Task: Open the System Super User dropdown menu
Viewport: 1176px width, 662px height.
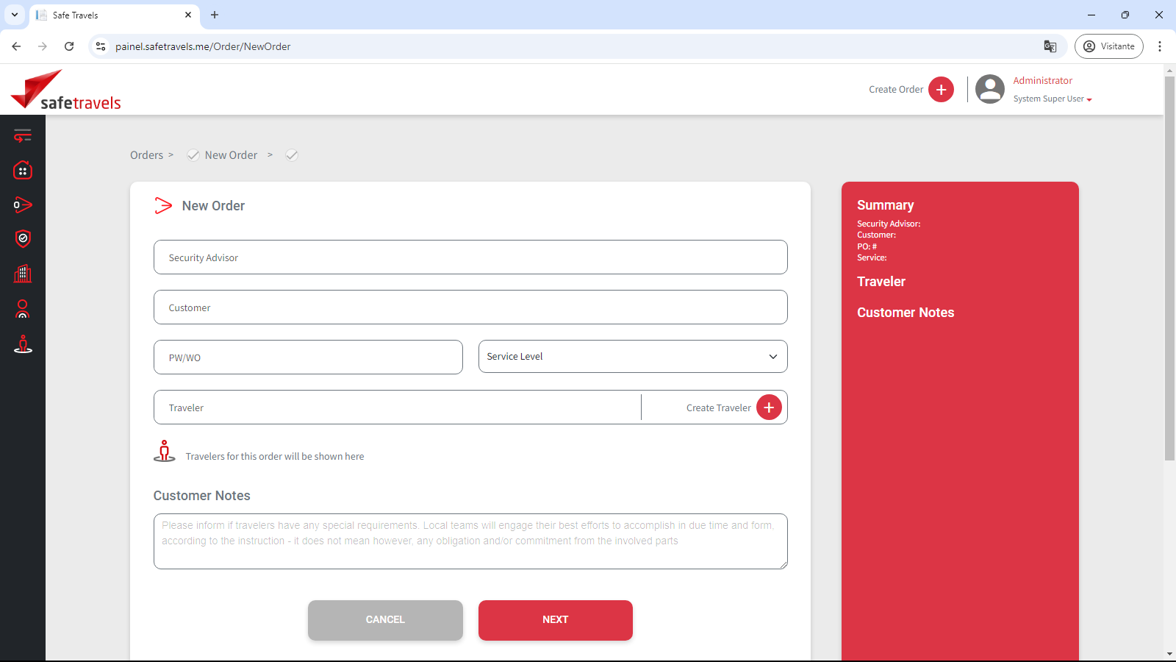Action: [x=1053, y=99]
